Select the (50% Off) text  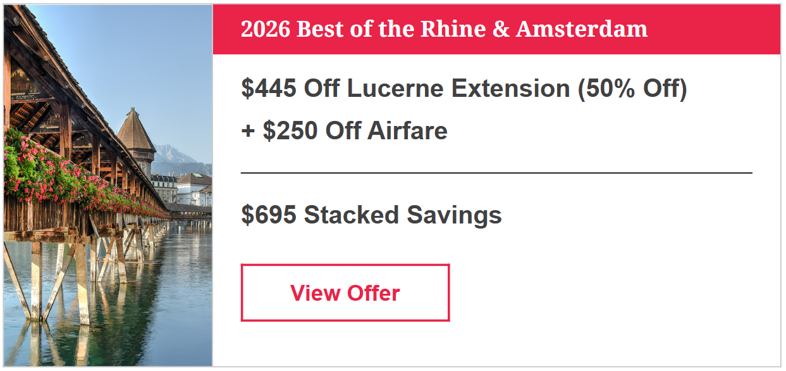click(632, 89)
